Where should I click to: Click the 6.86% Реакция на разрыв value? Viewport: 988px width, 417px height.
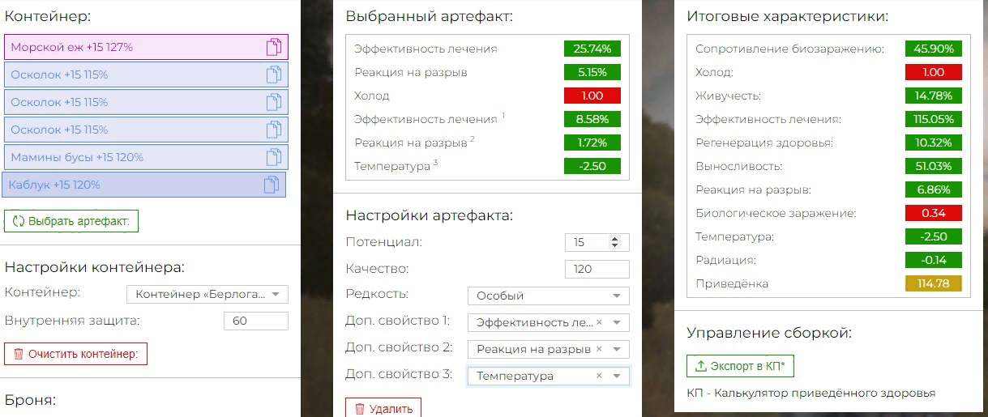(x=934, y=189)
